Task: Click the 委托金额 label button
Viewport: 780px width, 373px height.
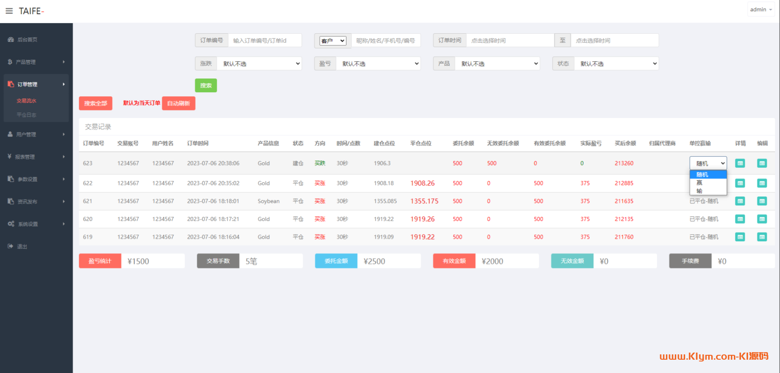Action: pos(336,261)
